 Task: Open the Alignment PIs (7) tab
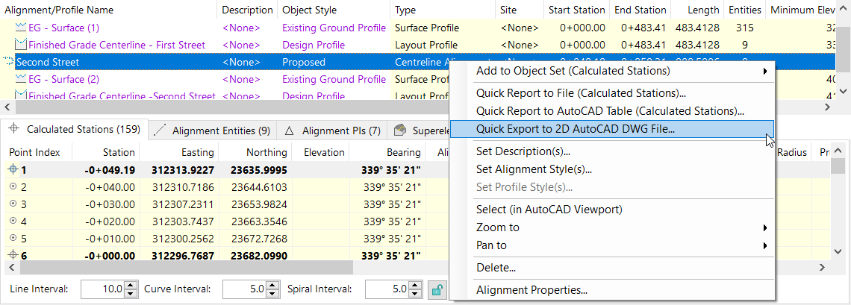(333, 131)
